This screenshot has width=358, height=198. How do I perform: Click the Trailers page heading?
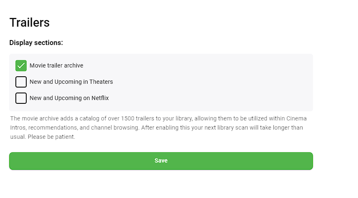click(x=30, y=23)
